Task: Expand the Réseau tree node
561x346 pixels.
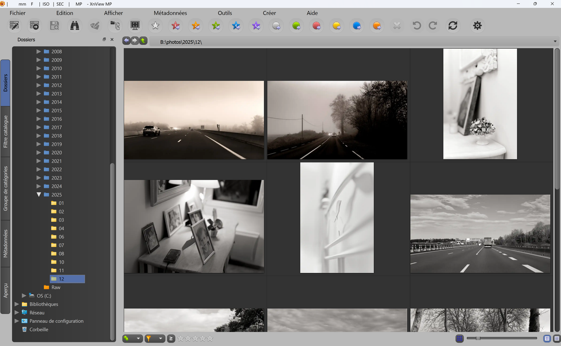Action: (17, 312)
